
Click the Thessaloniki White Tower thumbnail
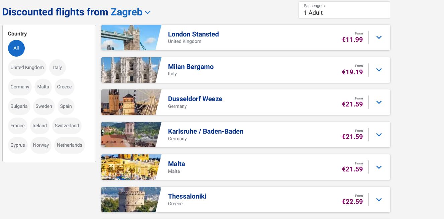click(129, 200)
